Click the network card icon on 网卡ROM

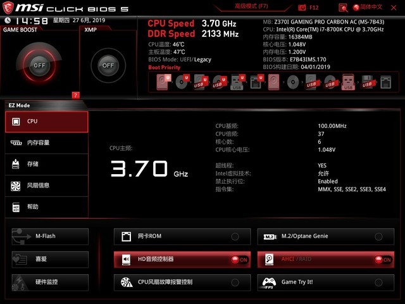tap(127, 236)
